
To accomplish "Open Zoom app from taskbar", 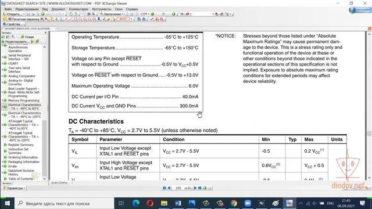I will tap(248, 203).
